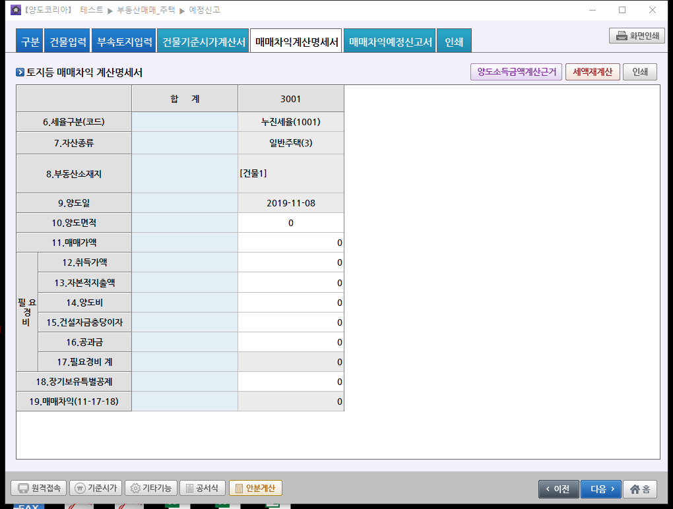Image resolution: width=673 pixels, height=509 pixels.
Task: Click the house icon on 홈 button
Action: tap(635, 489)
